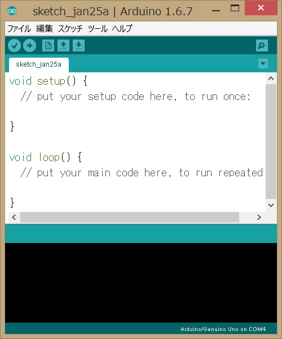This screenshot has height=339, width=282.
Task: Create a new sketch file icon
Action: pos(48,46)
